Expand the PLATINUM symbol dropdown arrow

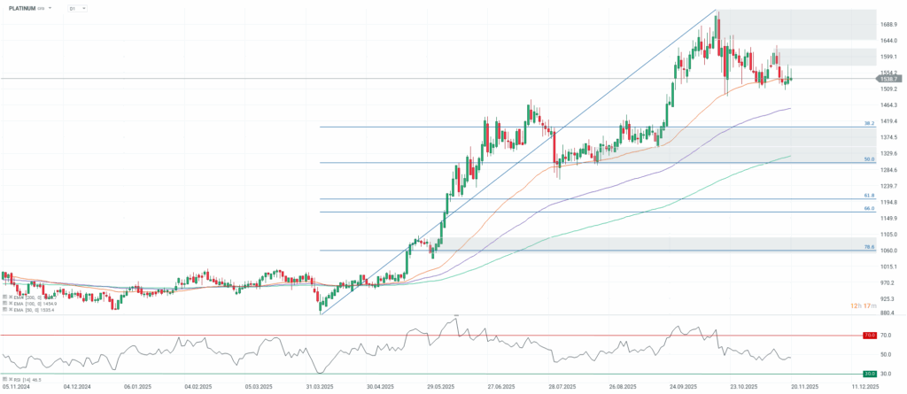[50, 8]
